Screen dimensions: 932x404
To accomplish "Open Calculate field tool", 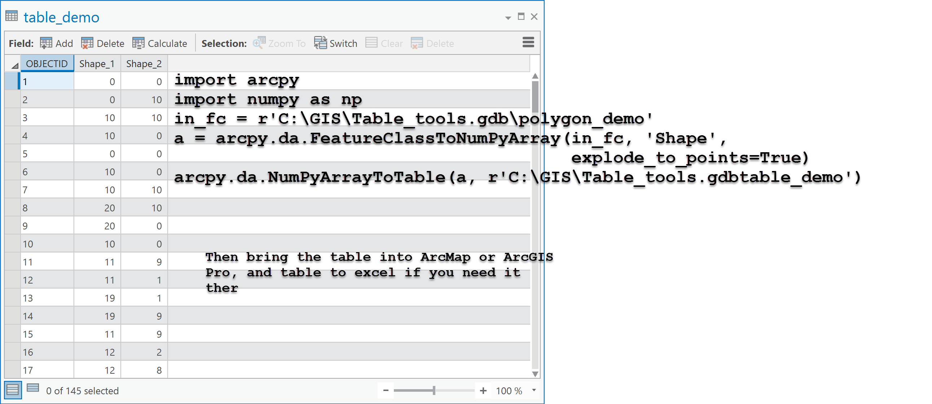I will click(x=138, y=43).
